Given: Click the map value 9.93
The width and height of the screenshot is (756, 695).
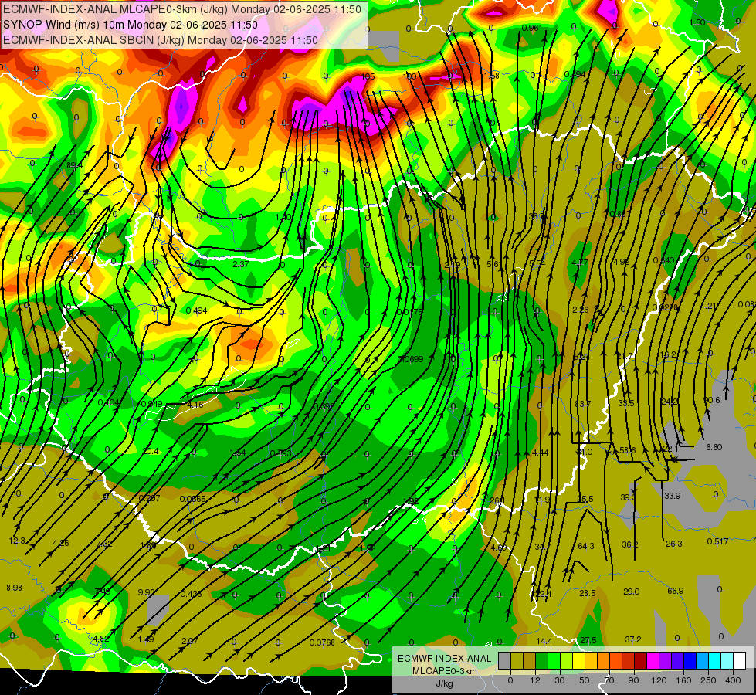Looking at the screenshot, I should pos(146,592).
